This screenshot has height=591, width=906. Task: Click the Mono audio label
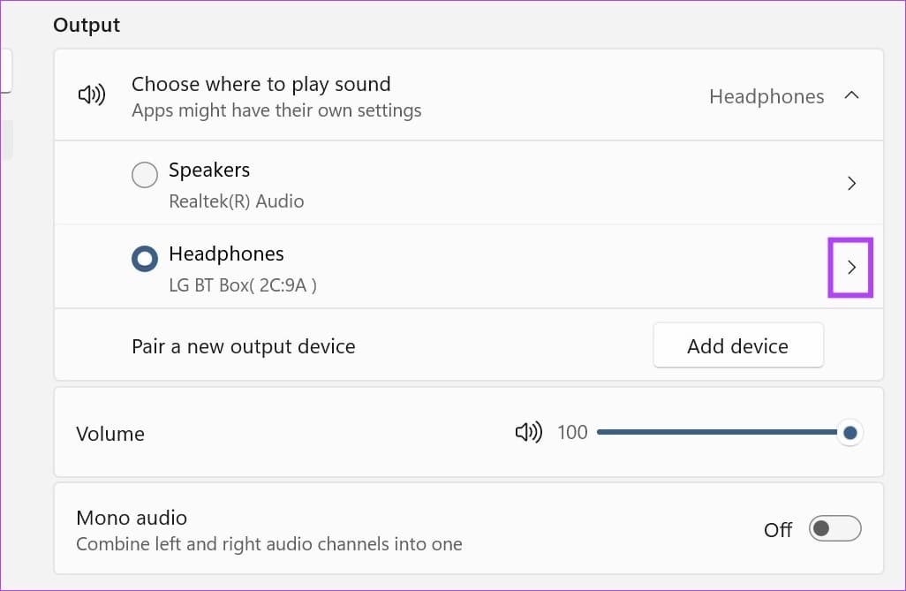(132, 518)
